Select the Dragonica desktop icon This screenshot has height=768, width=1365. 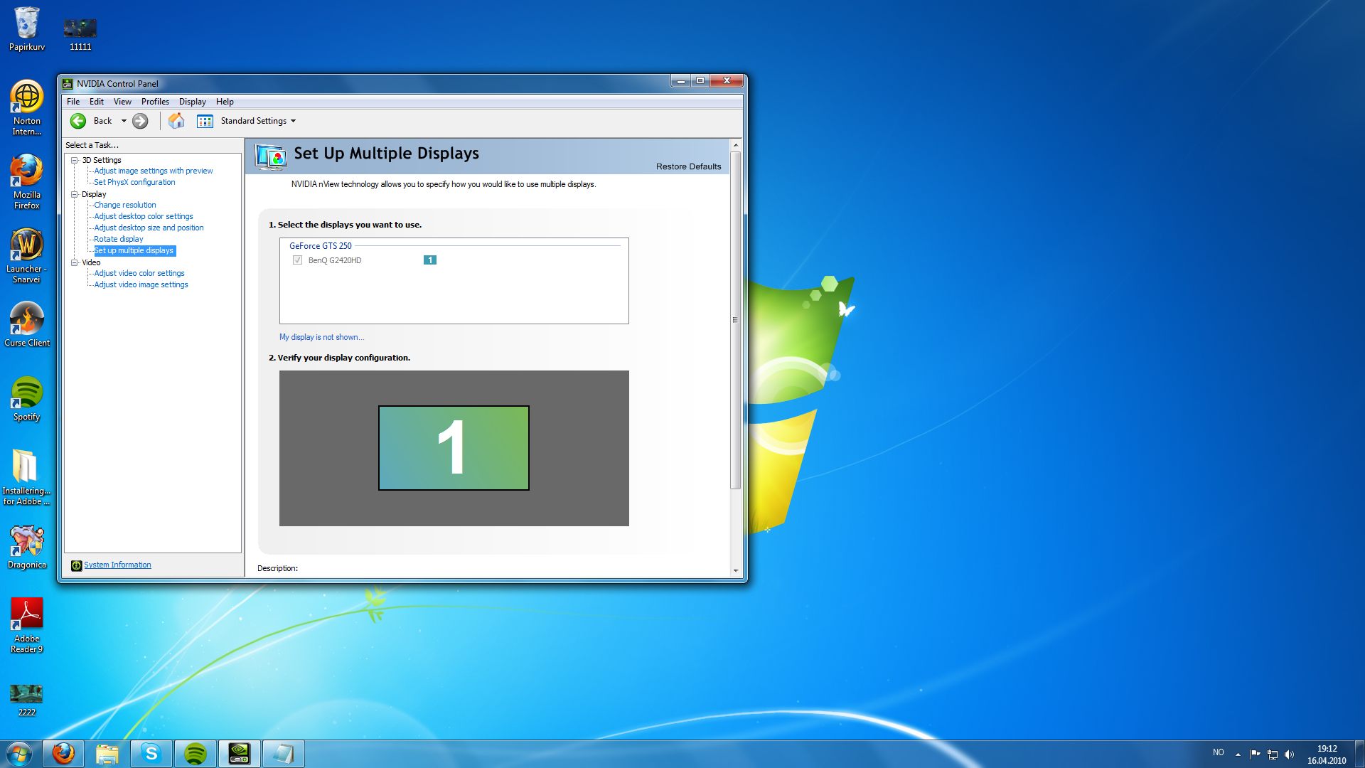coord(27,548)
